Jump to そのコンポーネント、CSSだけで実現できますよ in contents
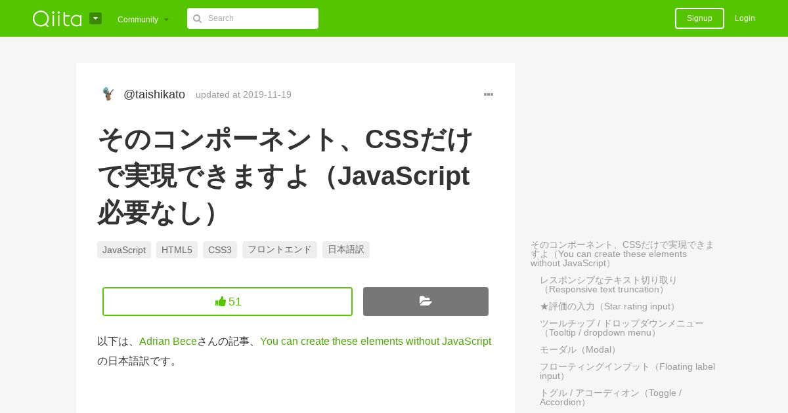The width and height of the screenshot is (788, 413). click(623, 254)
